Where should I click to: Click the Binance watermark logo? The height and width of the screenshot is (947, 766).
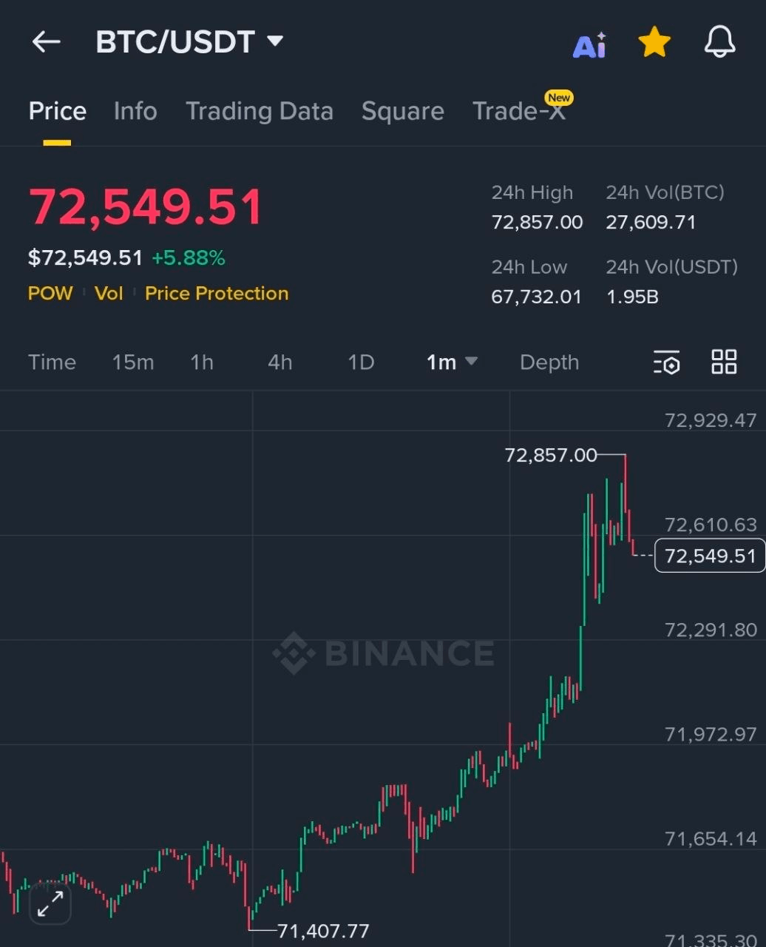tap(383, 653)
